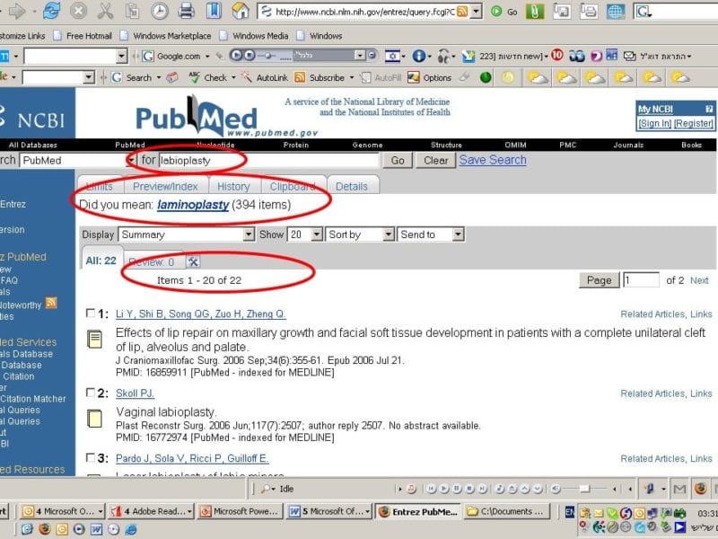Click the Print icon in browser toolbar

point(186,12)
